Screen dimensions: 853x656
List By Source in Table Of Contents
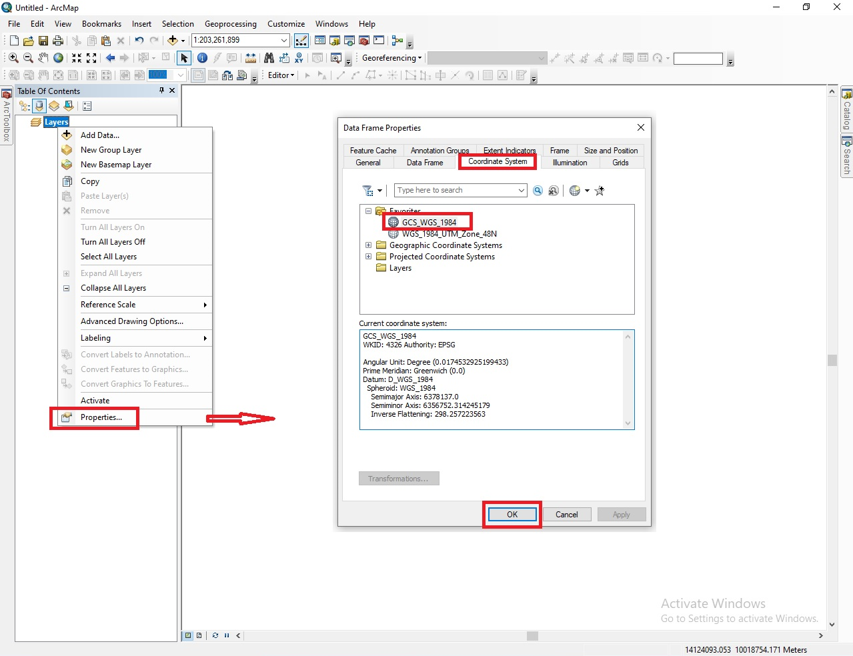(39, 106)
